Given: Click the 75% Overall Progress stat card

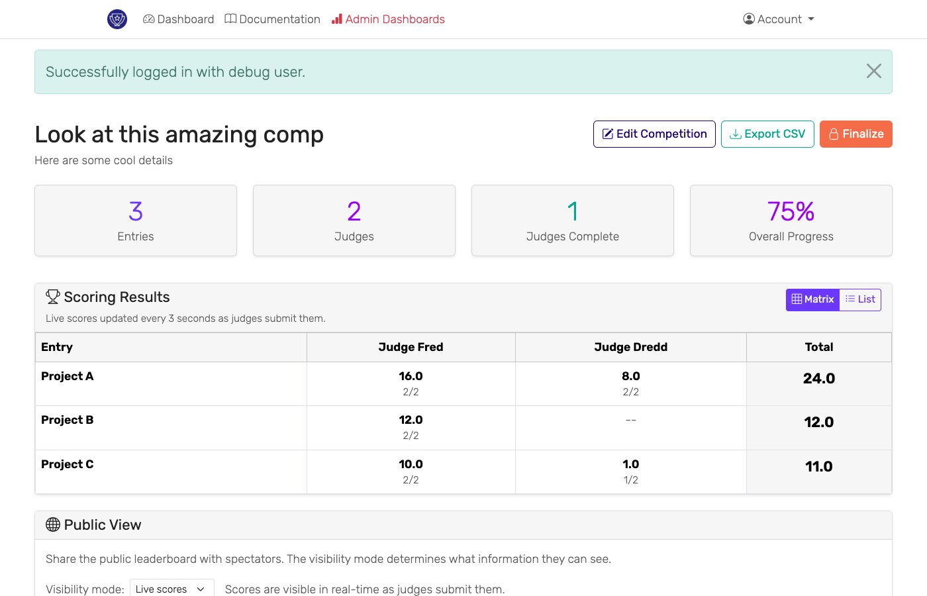Looking at the screenshot, I should [x=791, y=221].
